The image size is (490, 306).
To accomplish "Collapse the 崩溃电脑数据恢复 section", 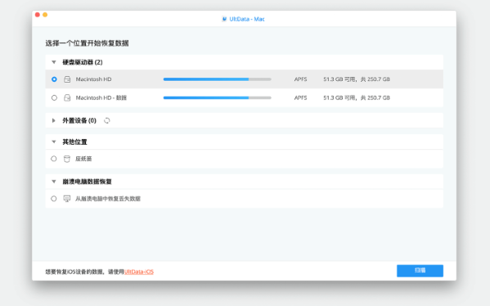I will click(x=54, y=182).
